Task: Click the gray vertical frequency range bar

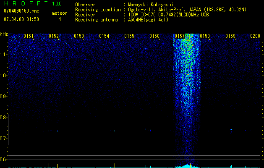Action: tap(8, 129)
